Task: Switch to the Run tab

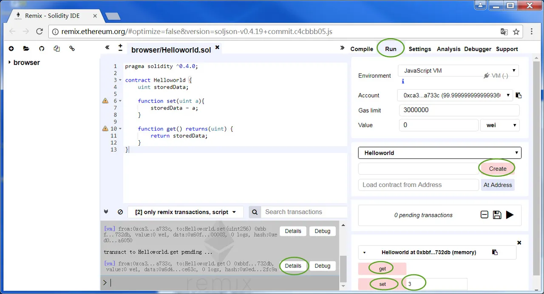Action: click(x=391, y=49)
